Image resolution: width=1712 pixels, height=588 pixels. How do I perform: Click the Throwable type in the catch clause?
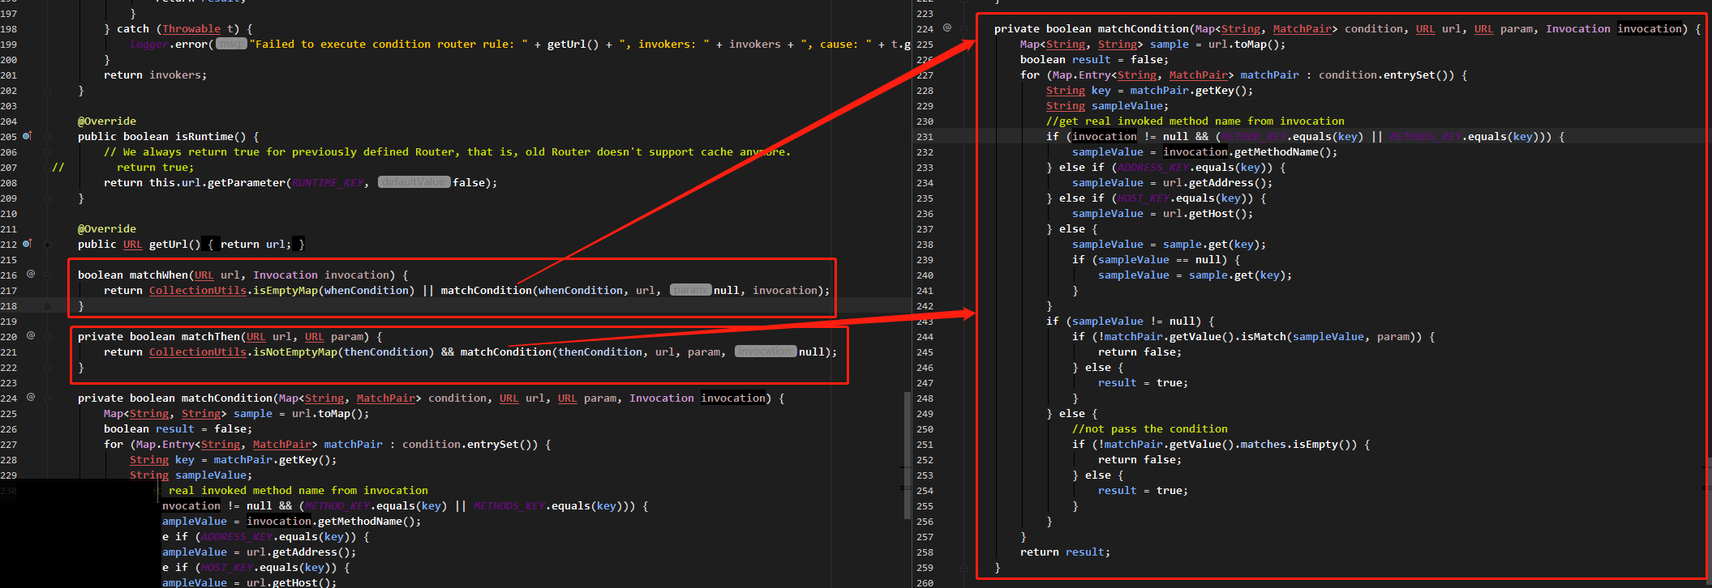pyautogui.click(x=191, y=29)
